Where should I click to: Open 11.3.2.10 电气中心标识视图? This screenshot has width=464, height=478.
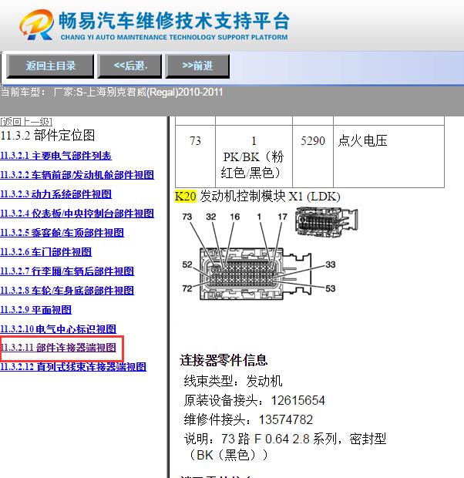click(x=59, y=329)
